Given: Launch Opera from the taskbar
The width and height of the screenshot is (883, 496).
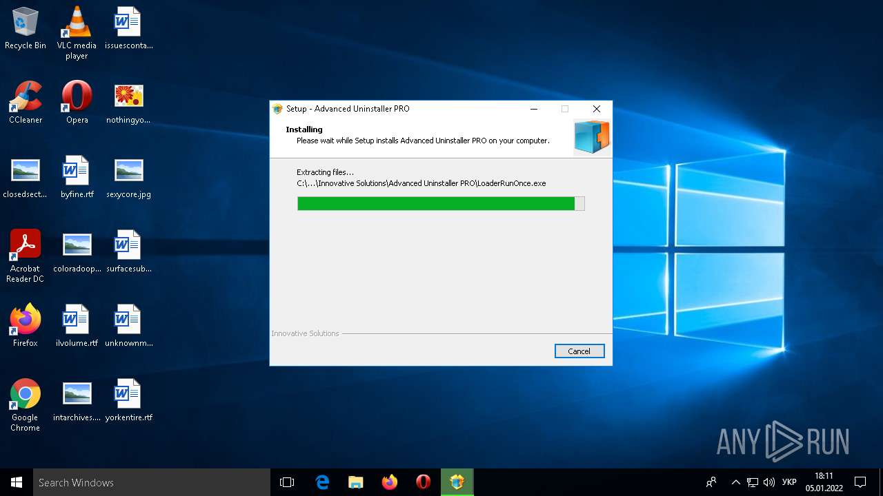Looking at the screenshot, I should 424,482.
